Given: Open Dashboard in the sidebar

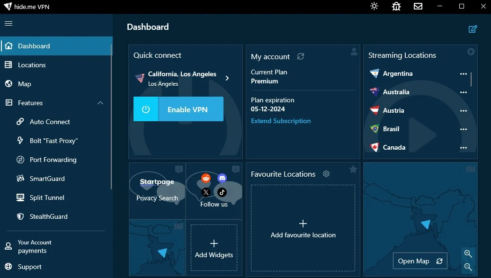Looking at the screenshot, I should click(x=56, y=46).
